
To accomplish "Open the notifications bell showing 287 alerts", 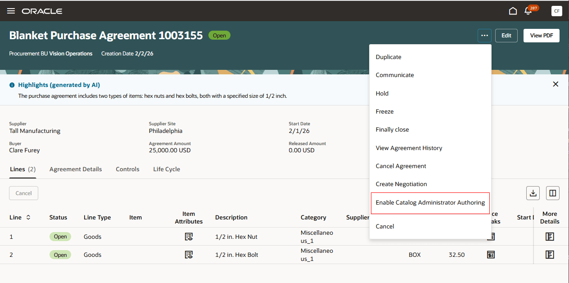I will tap(528, 10).
